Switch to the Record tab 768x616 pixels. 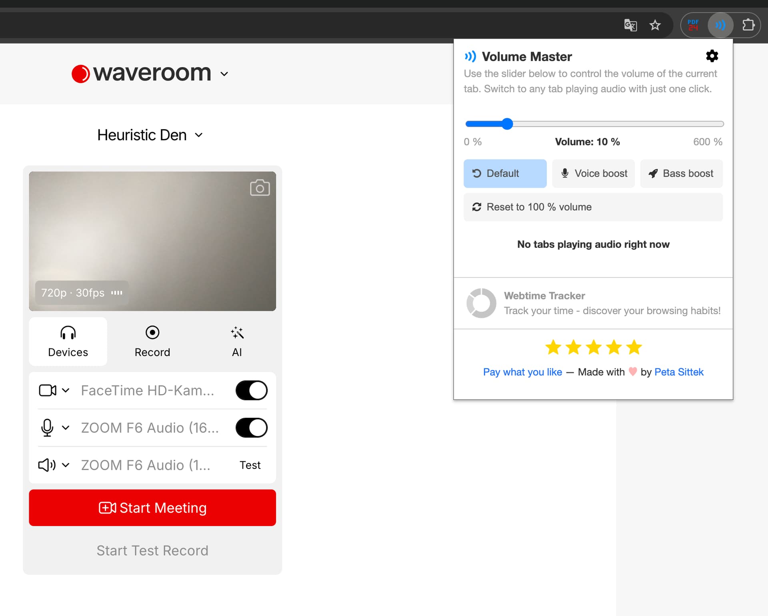152,341
